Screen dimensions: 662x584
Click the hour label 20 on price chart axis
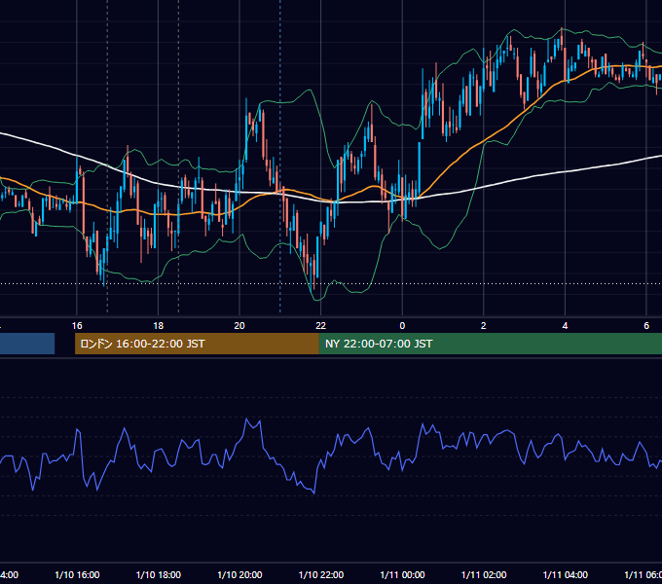pyautogui.click(x=239, y=326)
